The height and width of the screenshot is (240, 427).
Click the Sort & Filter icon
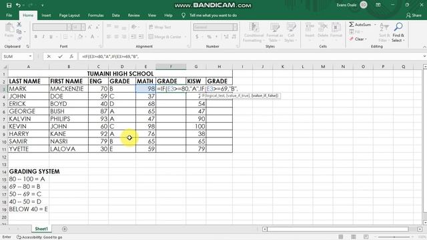[384, 27]
